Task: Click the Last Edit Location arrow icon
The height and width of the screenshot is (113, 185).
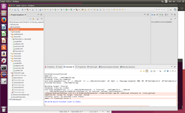Action: click(x=114, y=10)
